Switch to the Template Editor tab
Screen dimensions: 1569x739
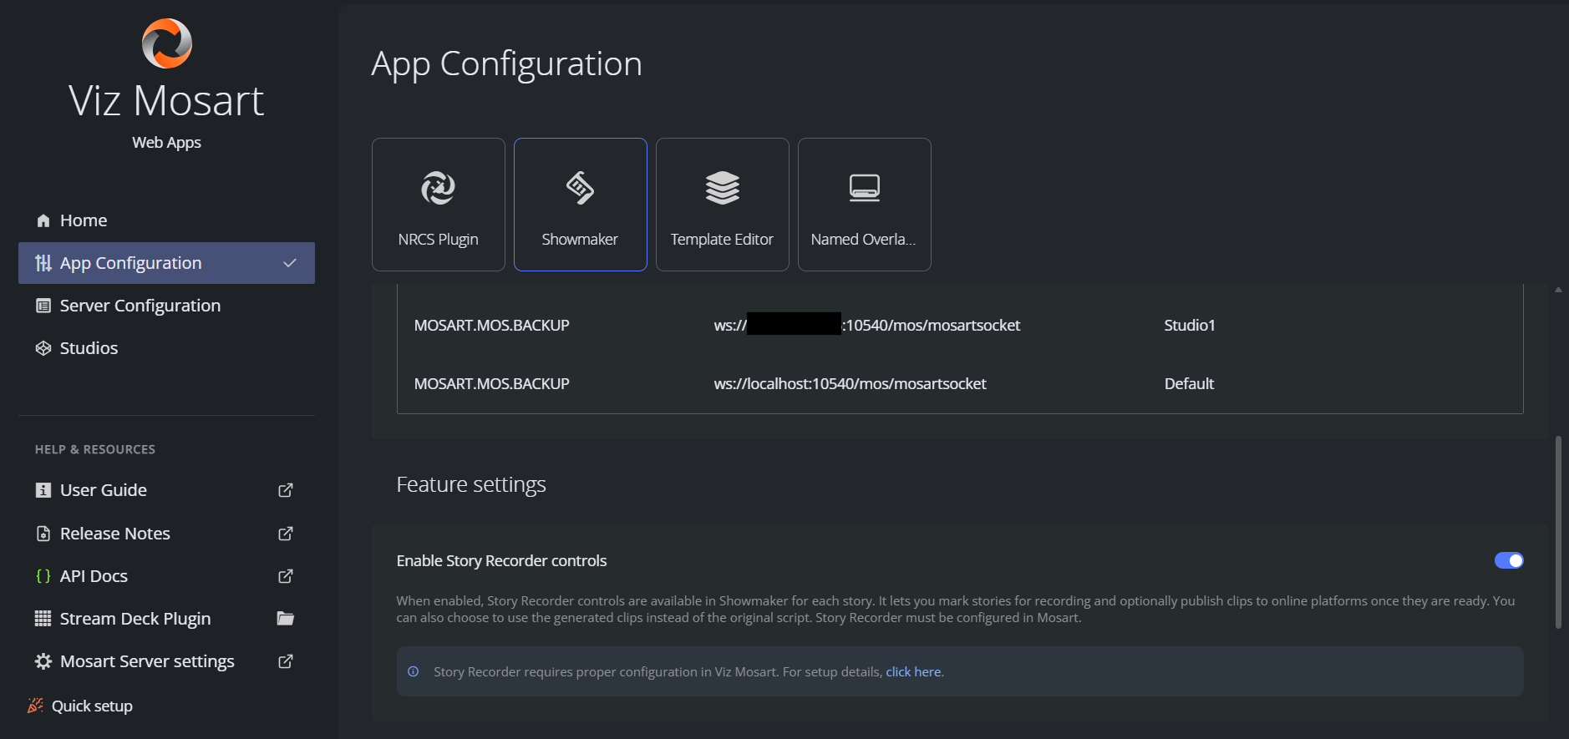pyautogui.click(x=723, y=205)
